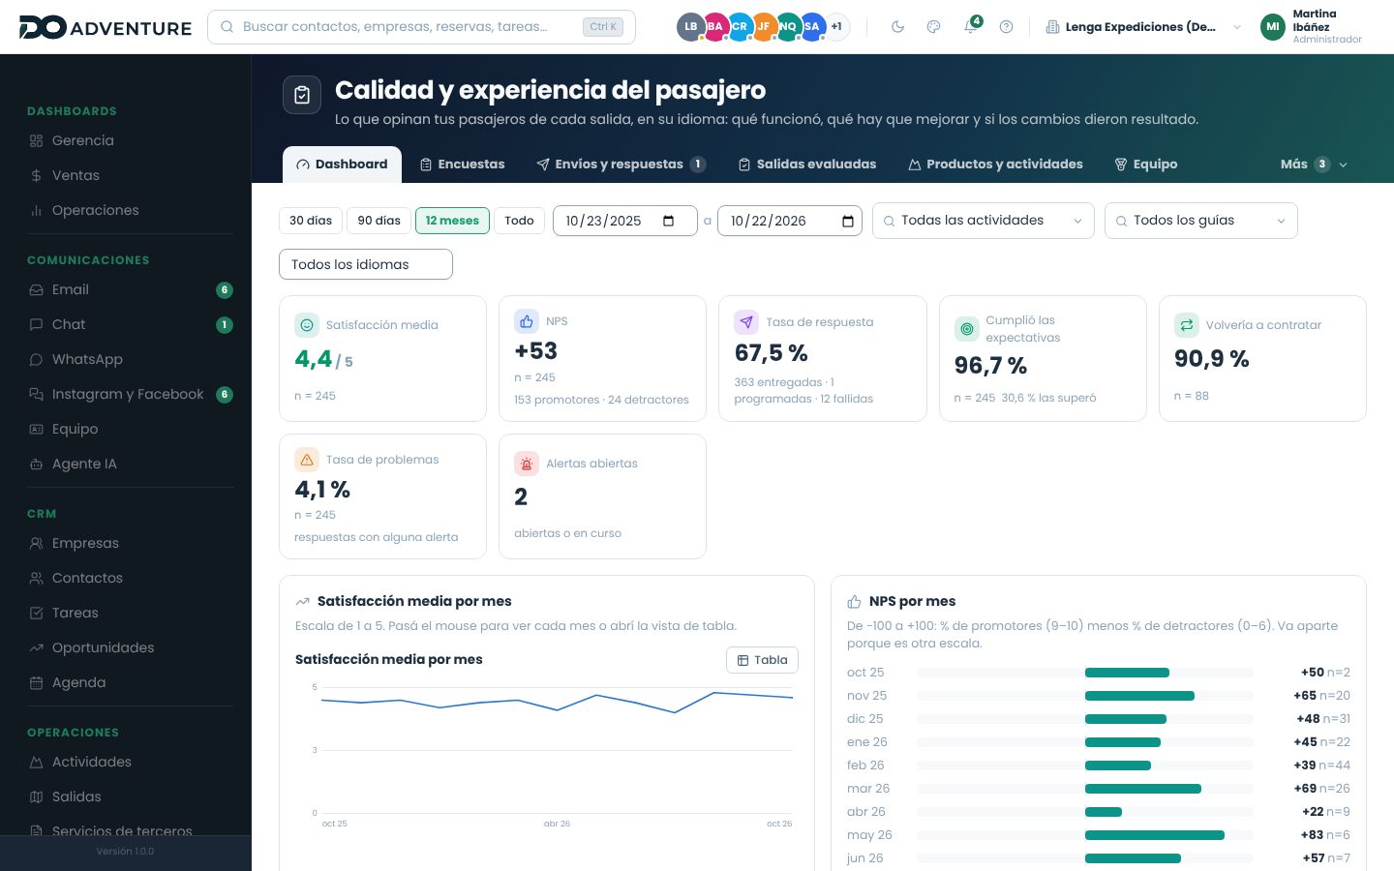
Task: Click the start date field 10/23/2025
Action: 625,221
